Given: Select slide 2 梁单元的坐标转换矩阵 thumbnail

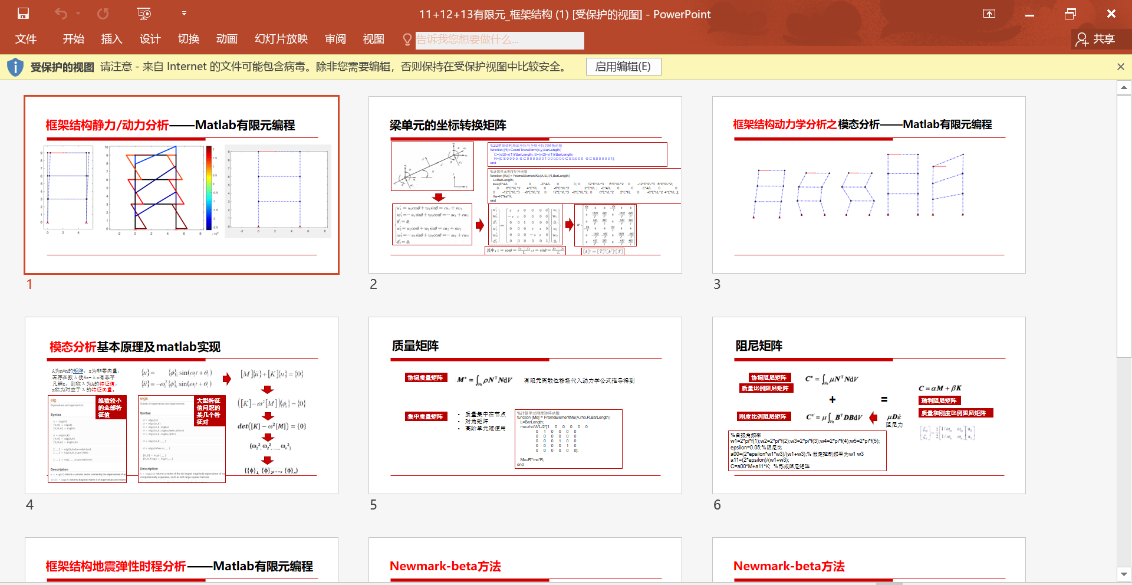Looking at the screenshot, I should (x=525, y=185).
